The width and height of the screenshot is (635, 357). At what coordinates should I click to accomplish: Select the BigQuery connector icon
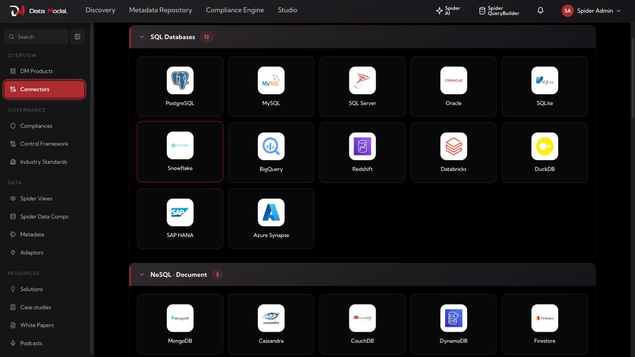271,146
